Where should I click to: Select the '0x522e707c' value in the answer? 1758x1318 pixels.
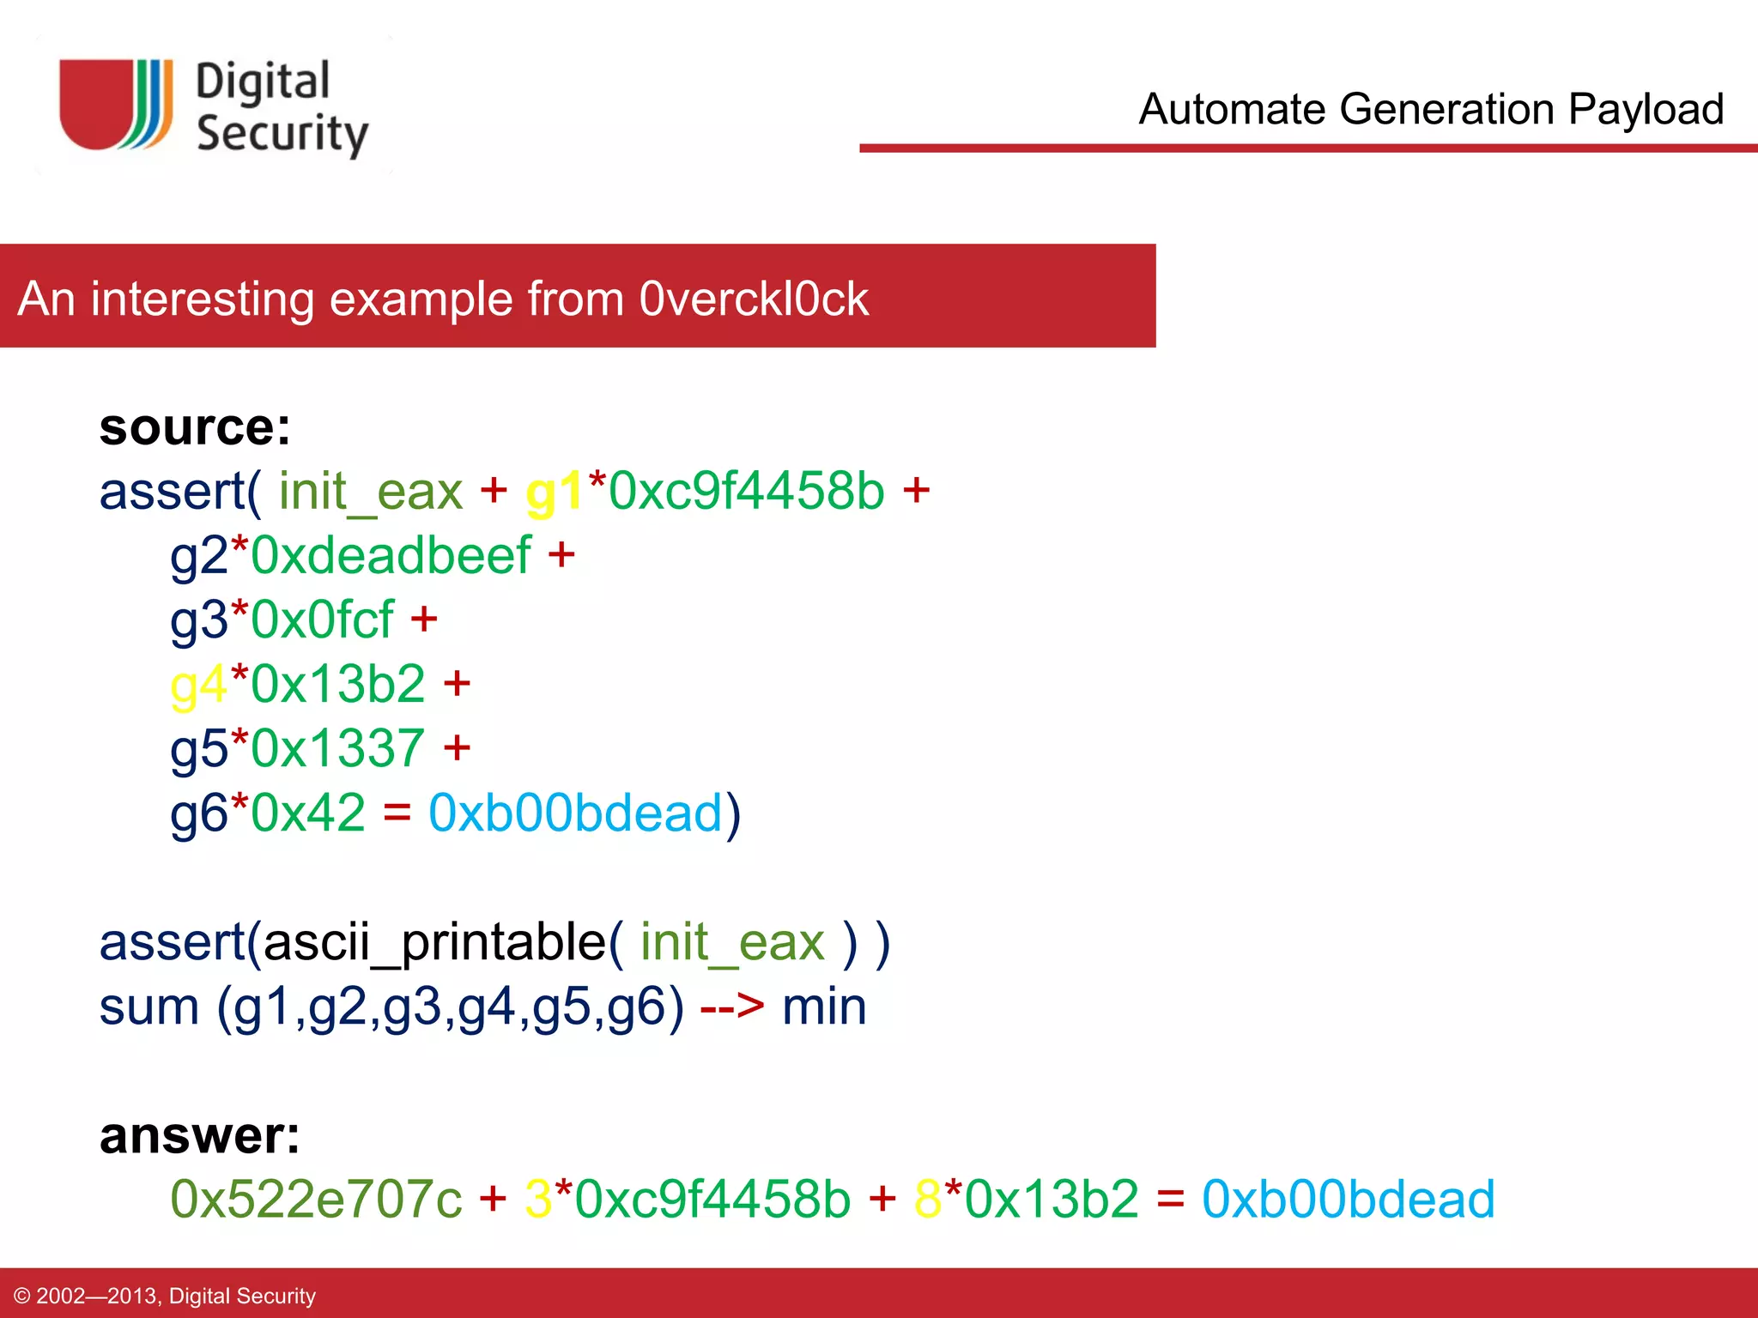316,1199
